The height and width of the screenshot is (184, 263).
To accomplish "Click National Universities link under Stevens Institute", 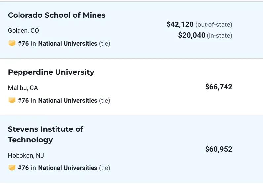I will point(68,168).
